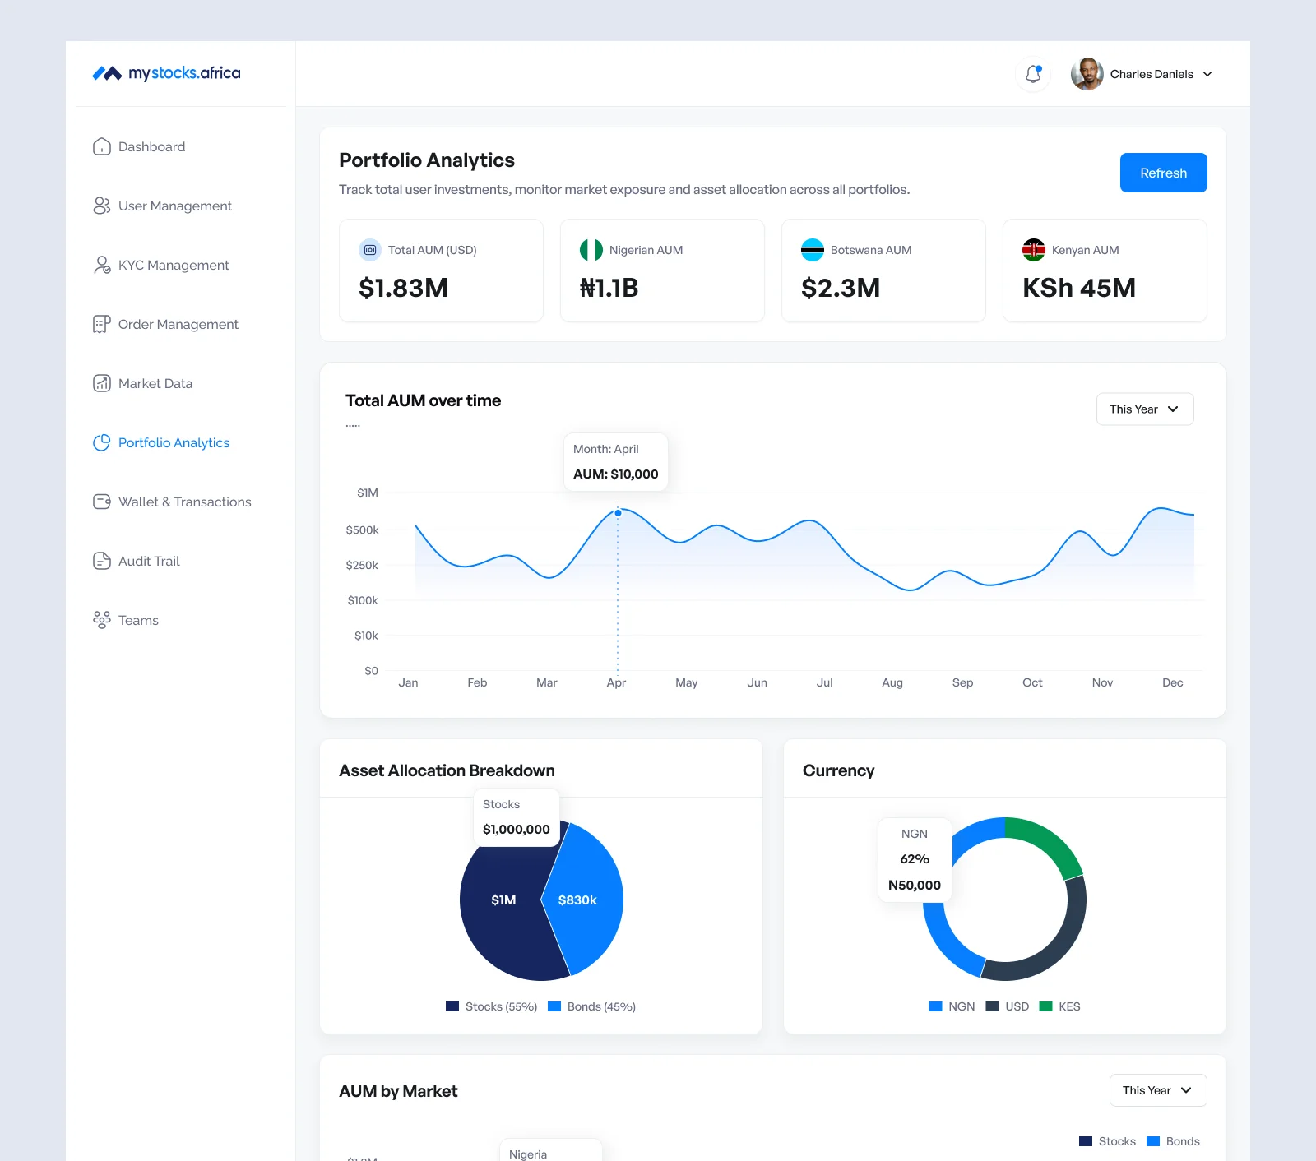
Task: Click the Apr label on the chart axis
Action: tap(616, 682)
